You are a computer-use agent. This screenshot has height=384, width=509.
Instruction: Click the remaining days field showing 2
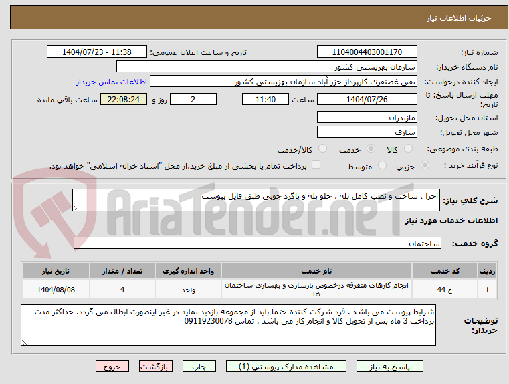(193, 99)
